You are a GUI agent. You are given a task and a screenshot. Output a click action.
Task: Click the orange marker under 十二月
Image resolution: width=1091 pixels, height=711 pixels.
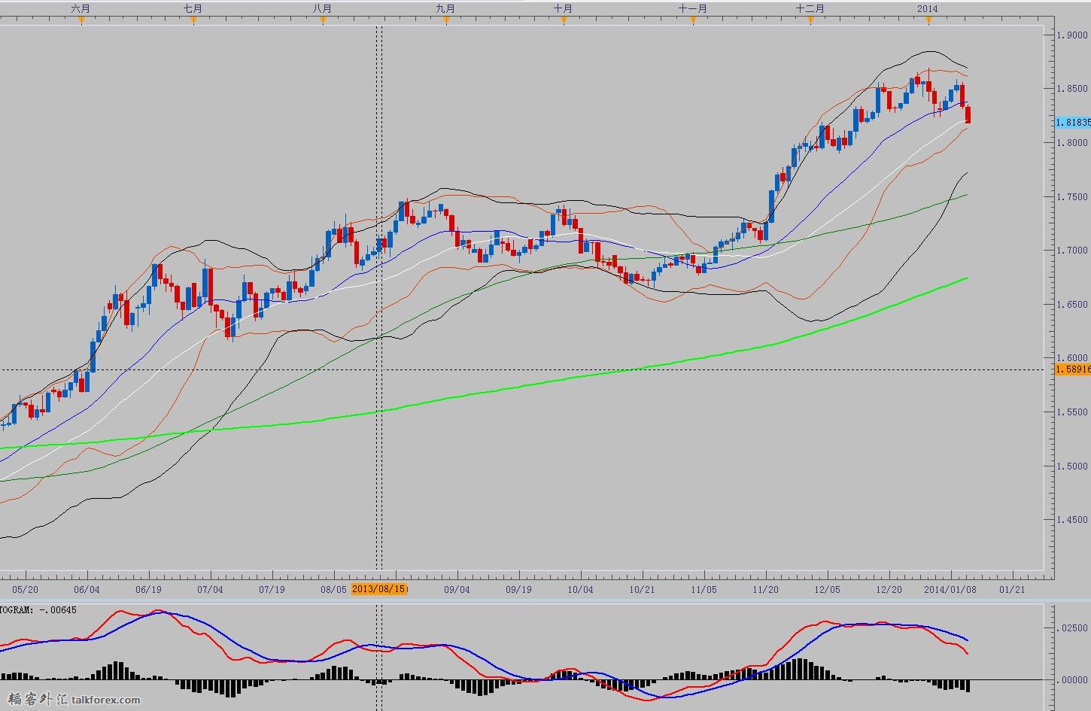coord(810,20)
